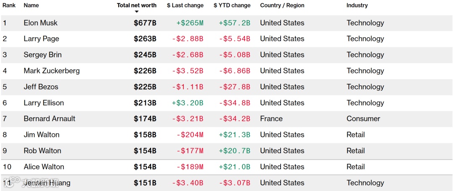Open Alice Walton's profile link
This screenshot has height=191, width=453.
(44, 167)
